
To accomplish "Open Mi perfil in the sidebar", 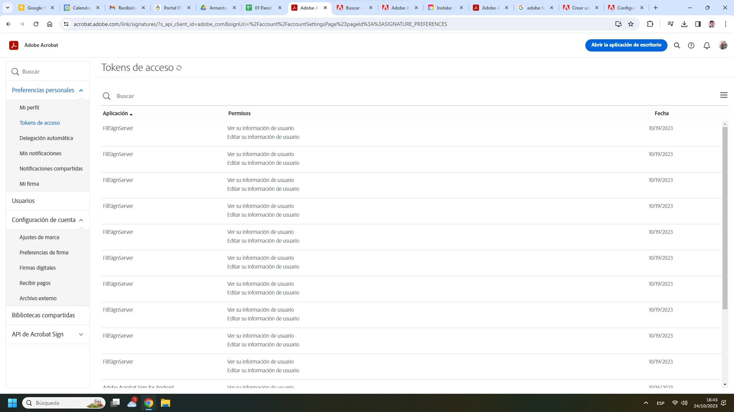I will [x=29, y=108].
